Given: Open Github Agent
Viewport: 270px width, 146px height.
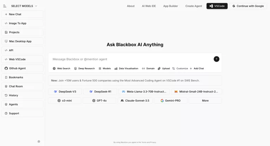Looking at the screenshot, I should (x=23, y=68).
